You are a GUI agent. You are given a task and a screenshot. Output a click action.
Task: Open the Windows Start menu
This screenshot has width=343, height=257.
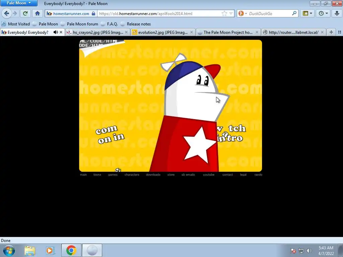pos(9,250)
